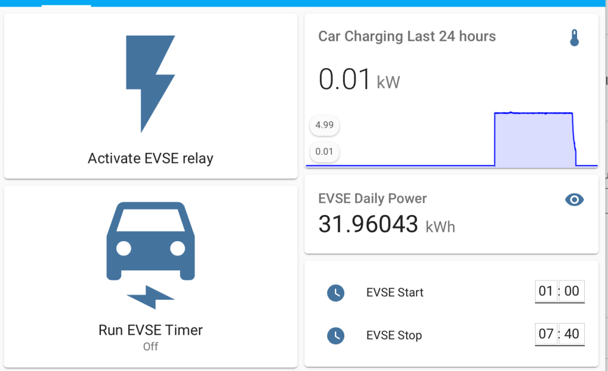
Task: Edit the EVSE Stop minutes field
Action: [572, 334]
